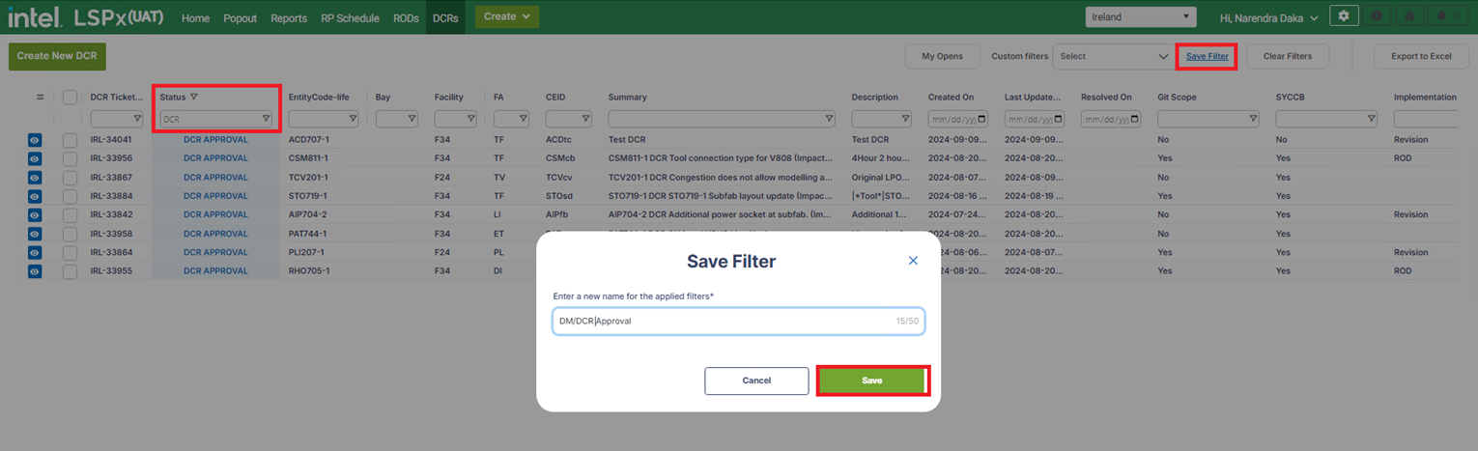Click the green Save button
This screenshot has height=451, width=1478.
point(872,381)
